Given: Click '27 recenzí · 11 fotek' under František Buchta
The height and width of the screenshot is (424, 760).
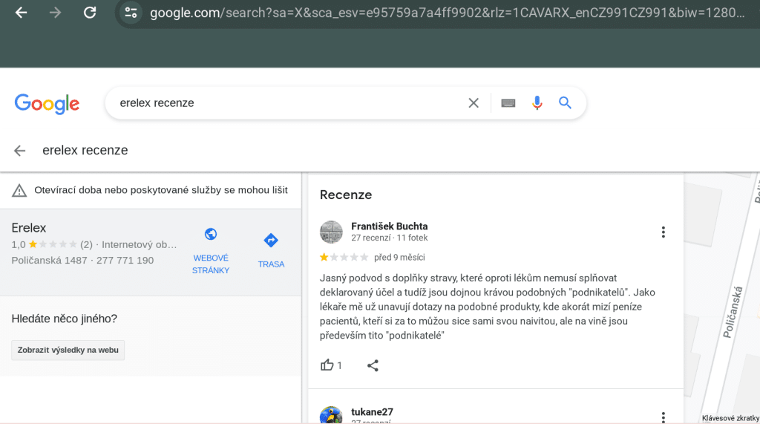Looking at the screenshot, I should pos(389,238).
